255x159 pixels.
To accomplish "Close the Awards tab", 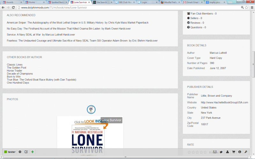I will 21,2.
